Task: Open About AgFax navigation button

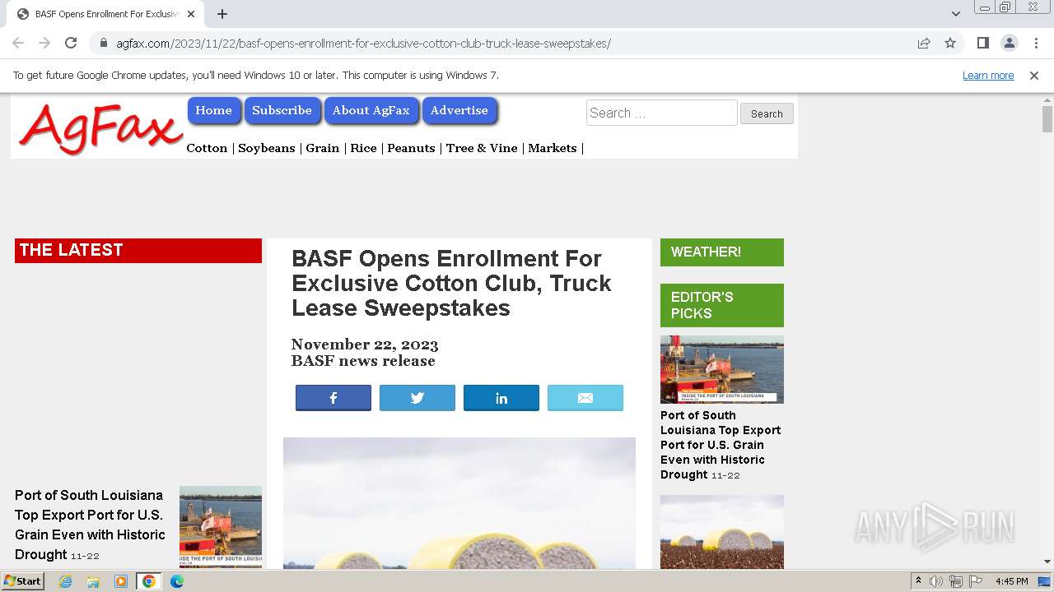Action: 371,110
